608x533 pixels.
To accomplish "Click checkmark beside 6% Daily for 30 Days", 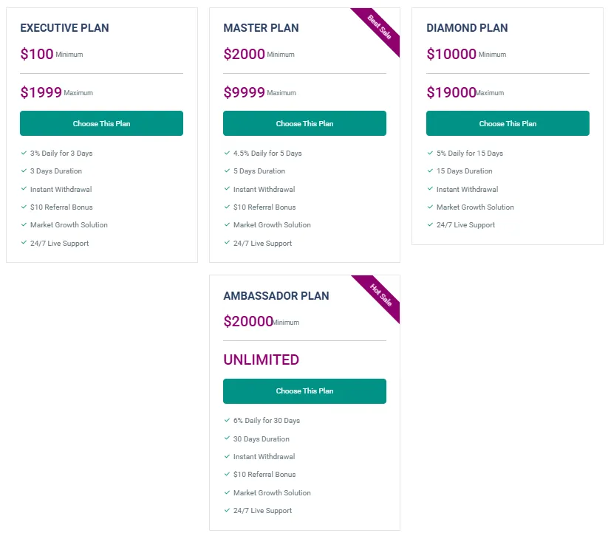I will (x=227, y=421).
